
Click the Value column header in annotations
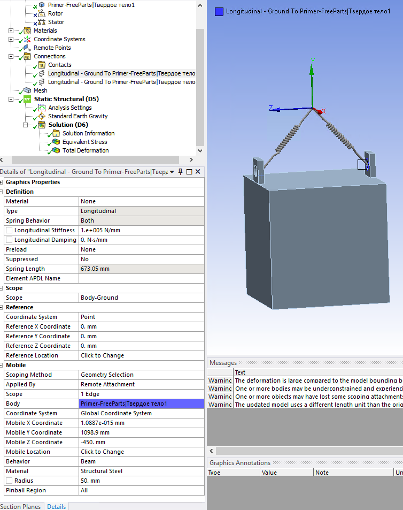pyautogui.click(x=286, y=473)
